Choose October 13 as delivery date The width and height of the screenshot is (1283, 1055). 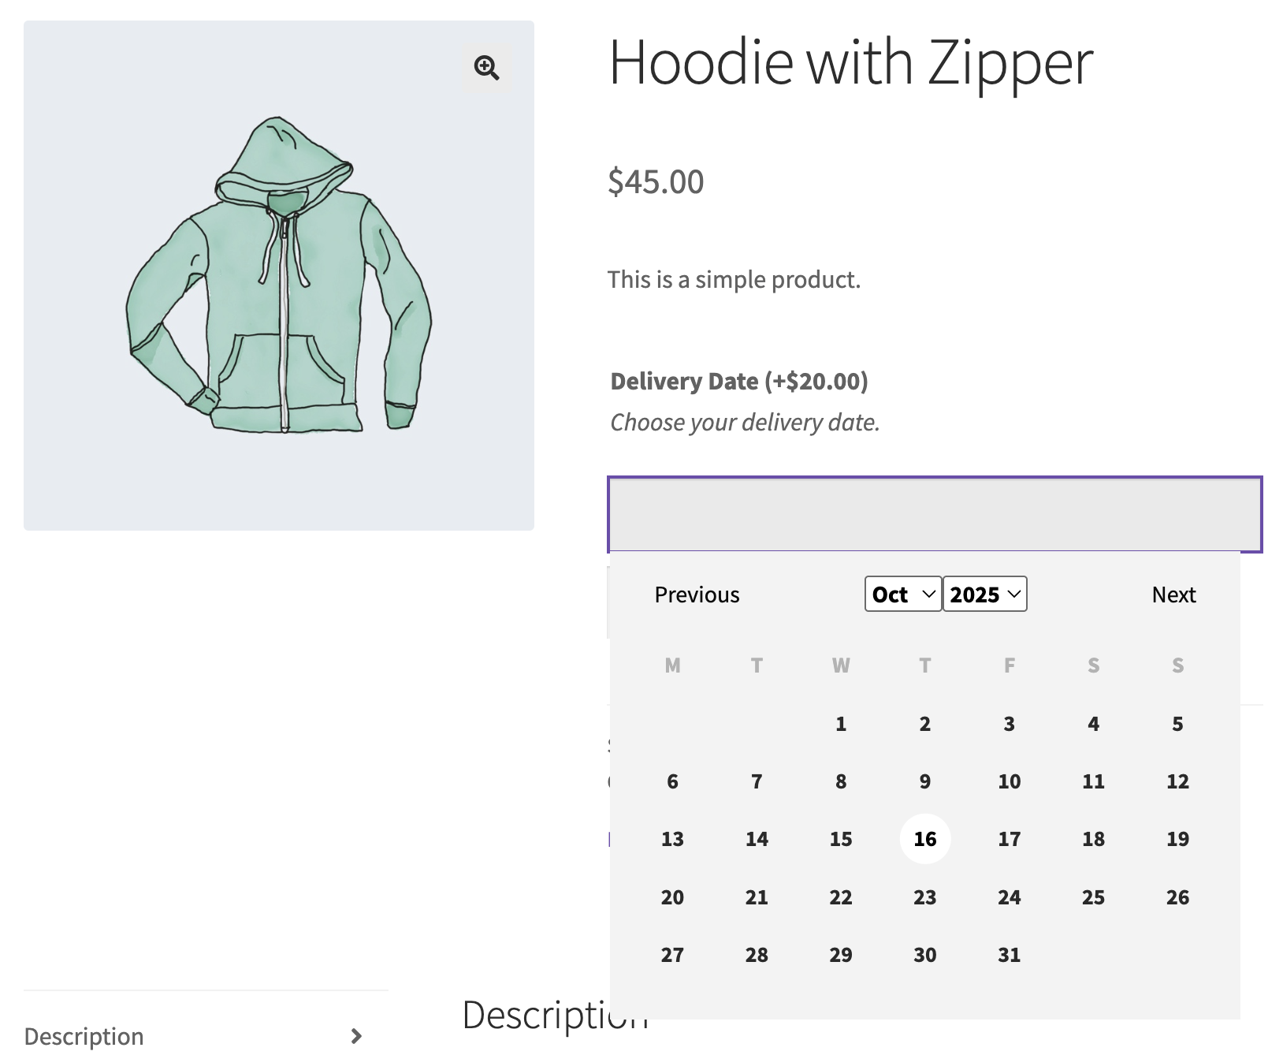pos(672,839)
